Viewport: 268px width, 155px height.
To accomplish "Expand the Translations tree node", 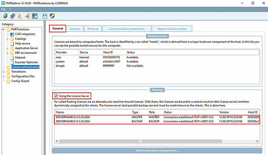I will [4, 72].
